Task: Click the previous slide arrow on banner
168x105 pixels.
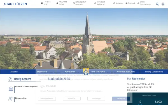Action: coord(5,39)
